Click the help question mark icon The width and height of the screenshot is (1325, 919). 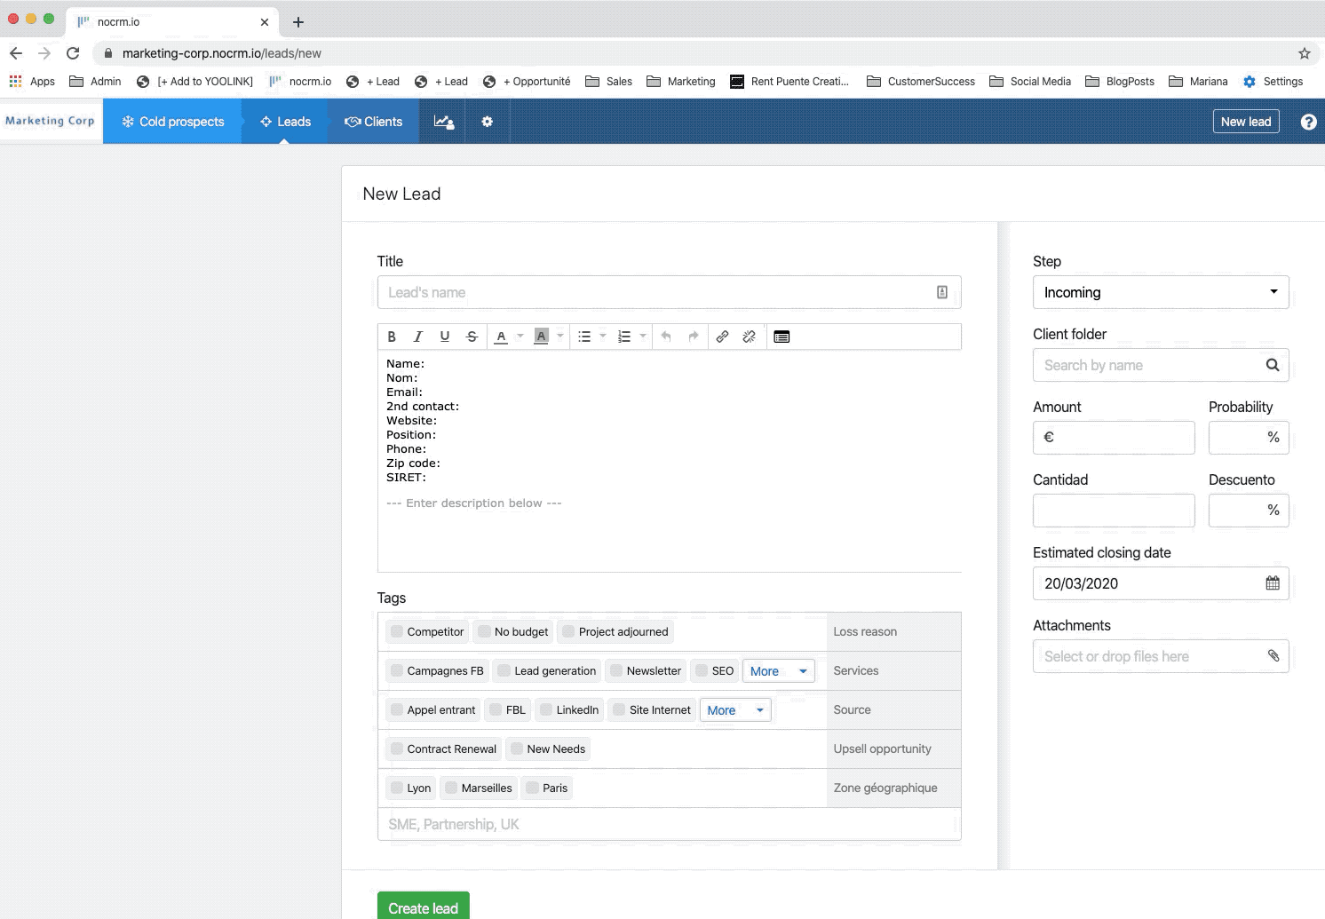click(x=1308, y=122)
